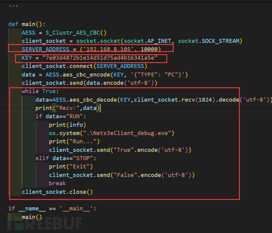Click the 'elif data=="STOP":' condition

click(x=66, y=158)
